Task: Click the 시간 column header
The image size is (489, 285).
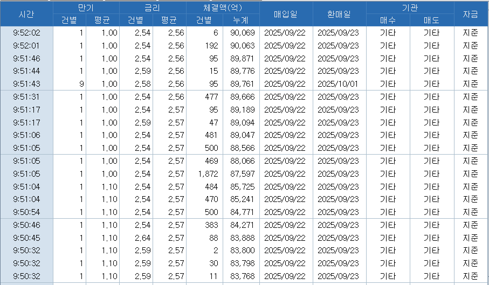Action: pyautogui.click(x=26, y=14)
